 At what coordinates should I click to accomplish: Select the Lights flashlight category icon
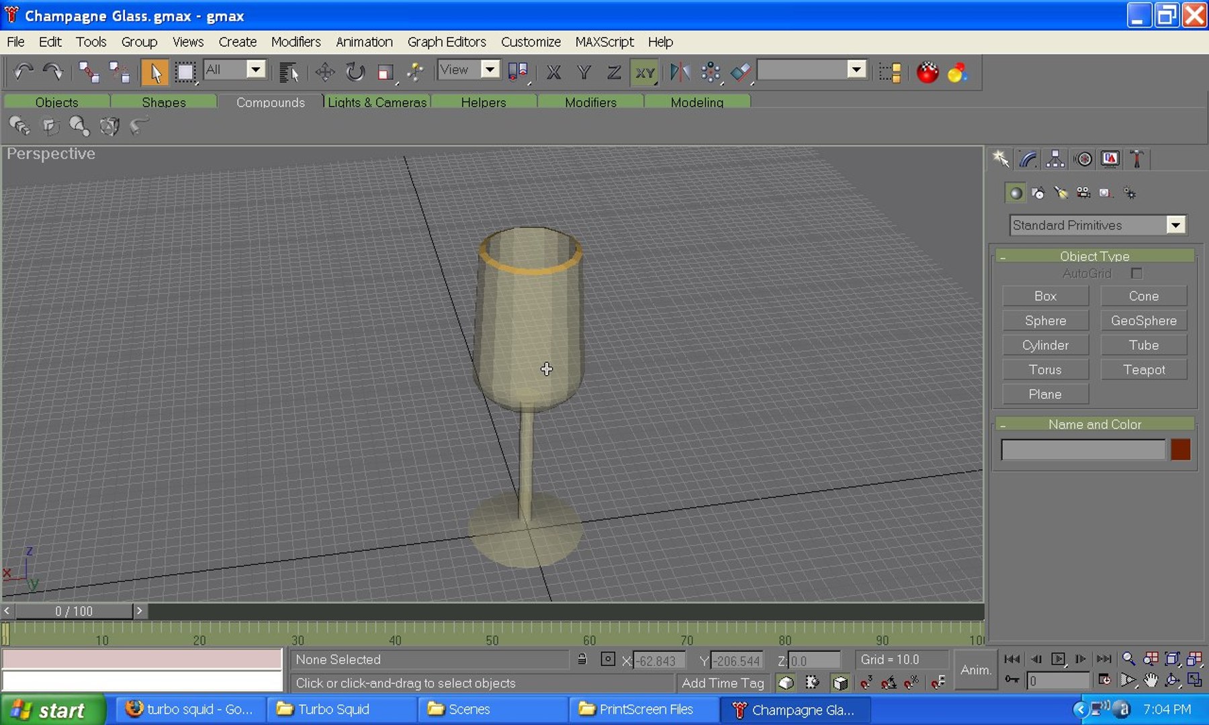coord(1061,193)
